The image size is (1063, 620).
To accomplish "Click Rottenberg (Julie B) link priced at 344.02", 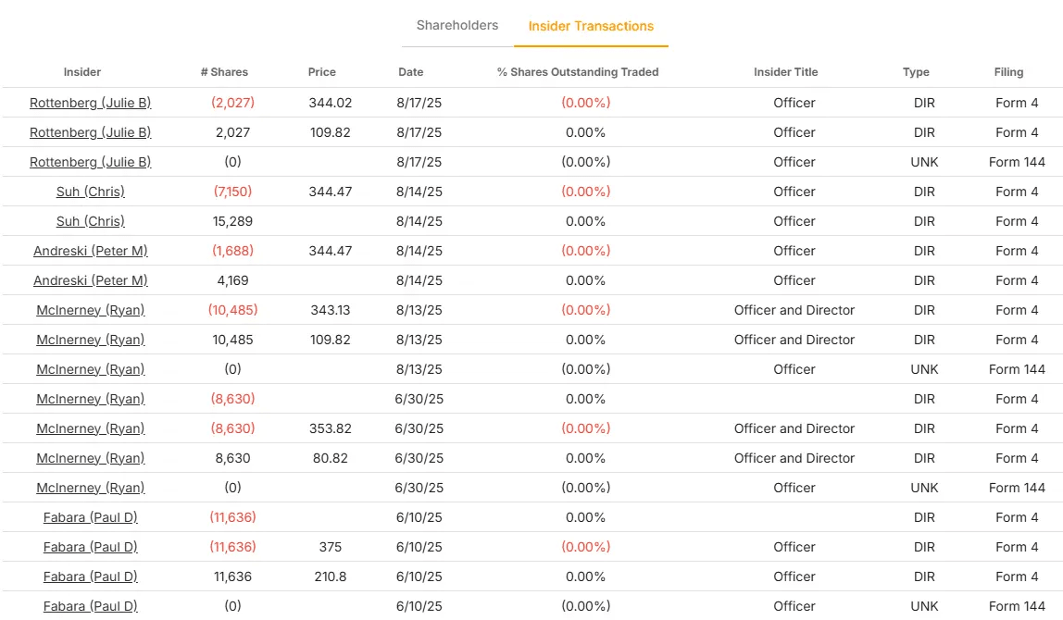I will click(x=91, y=103).
